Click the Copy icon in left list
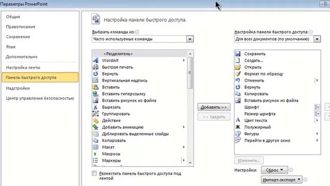Screen dimensions: 330x186 click(95, 141)
